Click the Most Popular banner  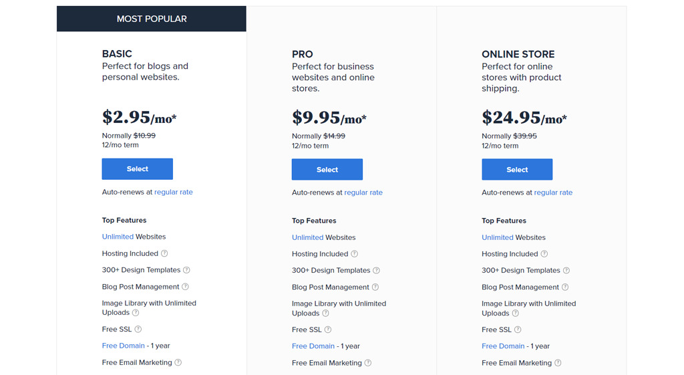[152, 19]
